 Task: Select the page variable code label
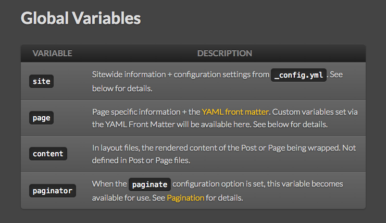click(41, 118)
